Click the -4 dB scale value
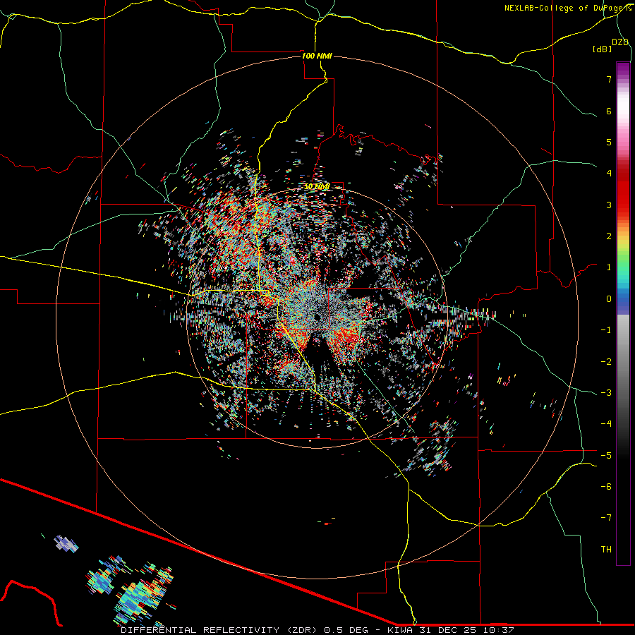Screen dimensions: 635x635 606,424
